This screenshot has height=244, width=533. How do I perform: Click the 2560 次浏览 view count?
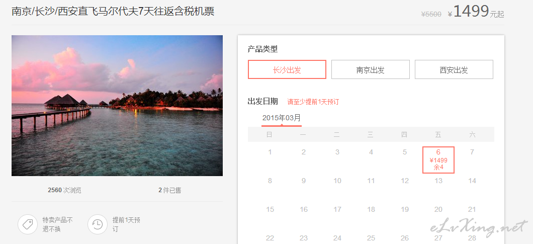point(64,190)
